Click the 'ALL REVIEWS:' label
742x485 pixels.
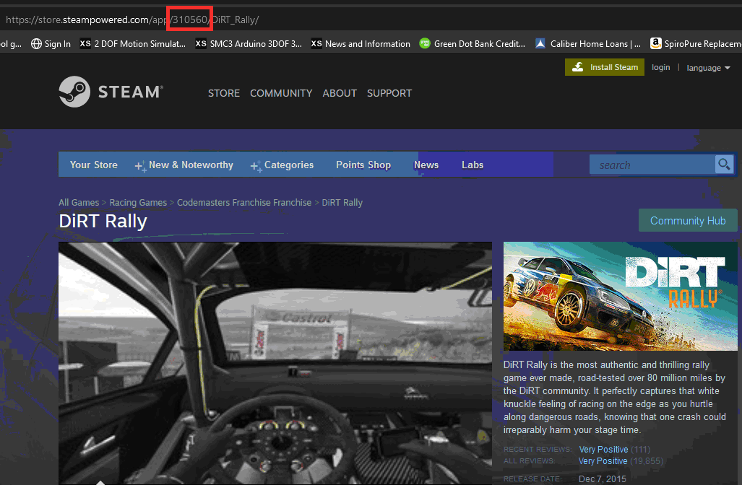pyautogui.click(x=529, y=461)
